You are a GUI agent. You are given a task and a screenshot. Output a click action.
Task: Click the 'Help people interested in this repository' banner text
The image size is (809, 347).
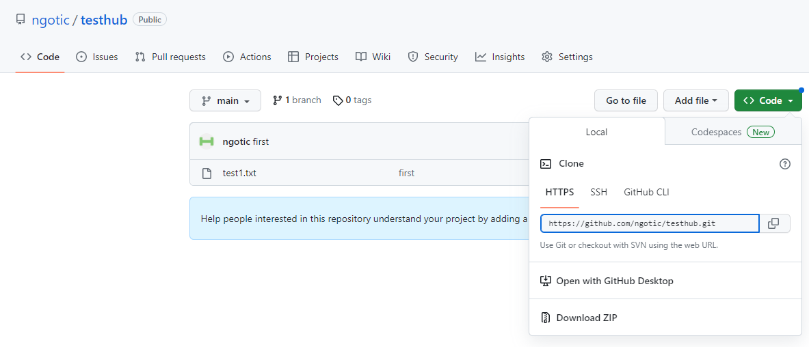364,219
